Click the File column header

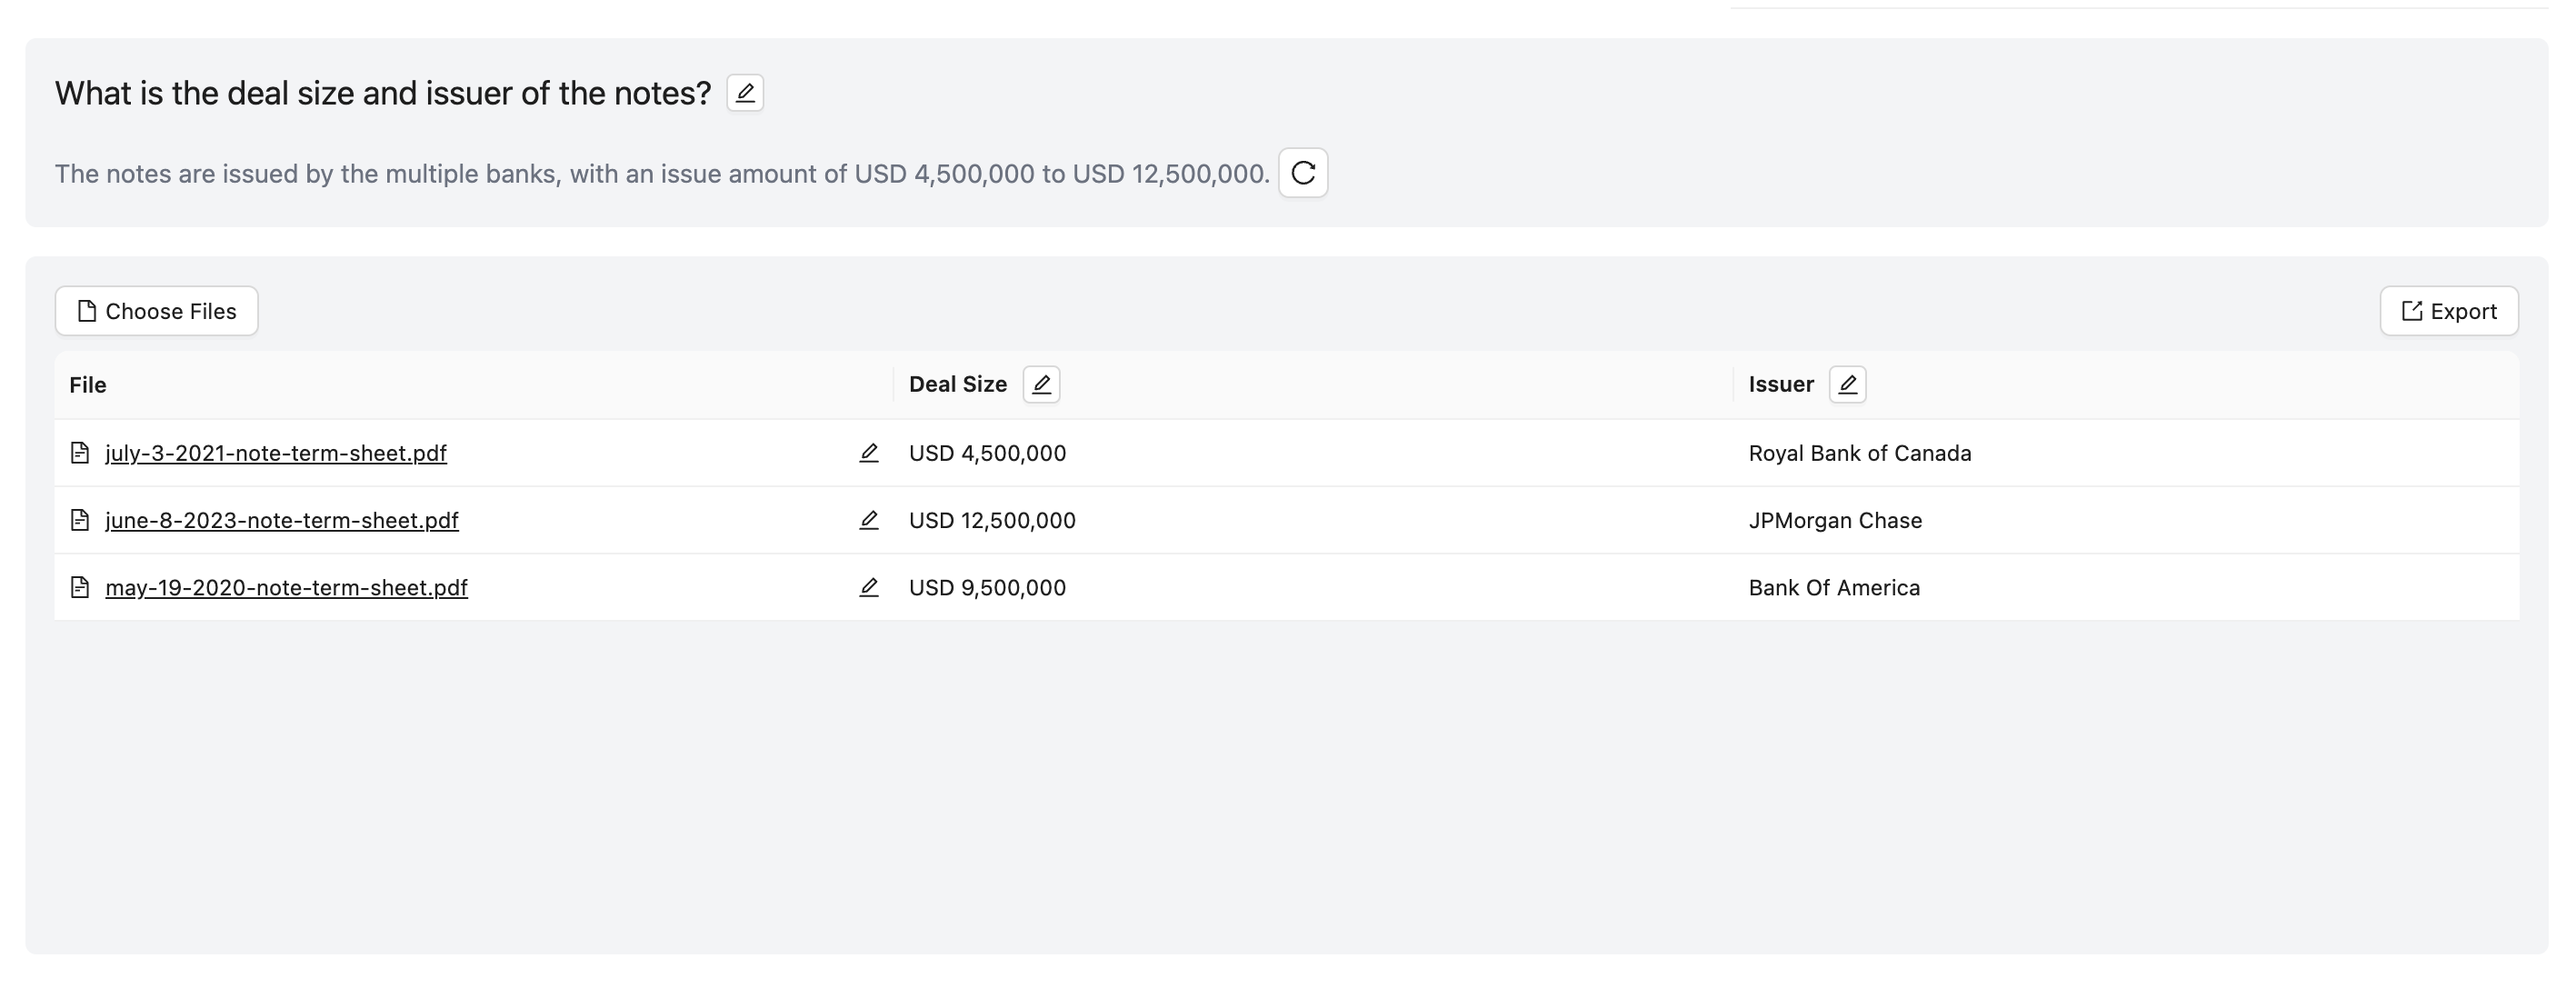88,385
